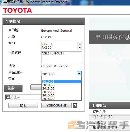This screenshot has width=130, height=132.
Task: Click the bottom 搜索 search button
Action: [x=23, y=105]
